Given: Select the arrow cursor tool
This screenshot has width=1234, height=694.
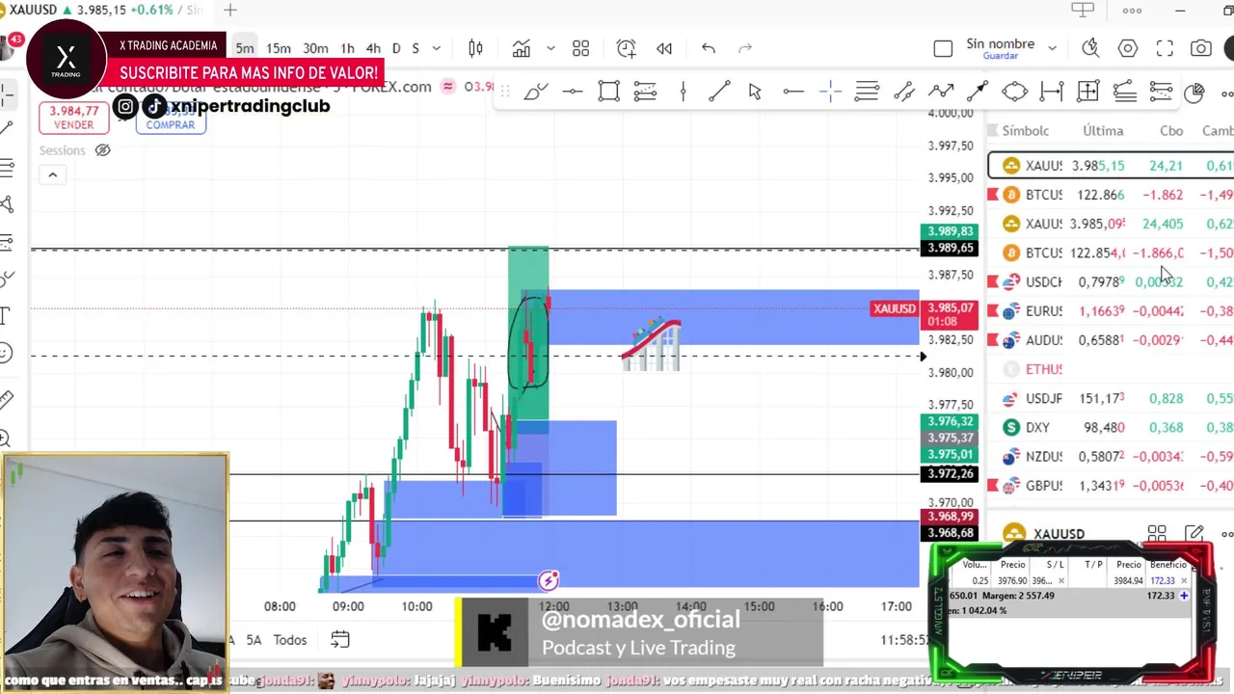Looking at the screenshot, I should pos(755,92).
